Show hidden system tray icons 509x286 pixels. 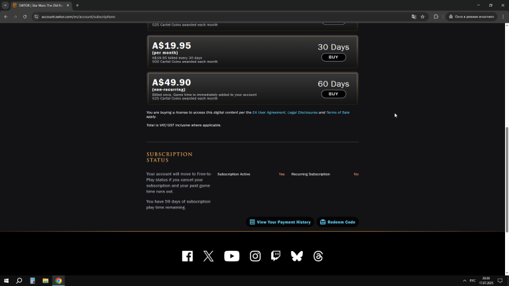coord(465,281)
